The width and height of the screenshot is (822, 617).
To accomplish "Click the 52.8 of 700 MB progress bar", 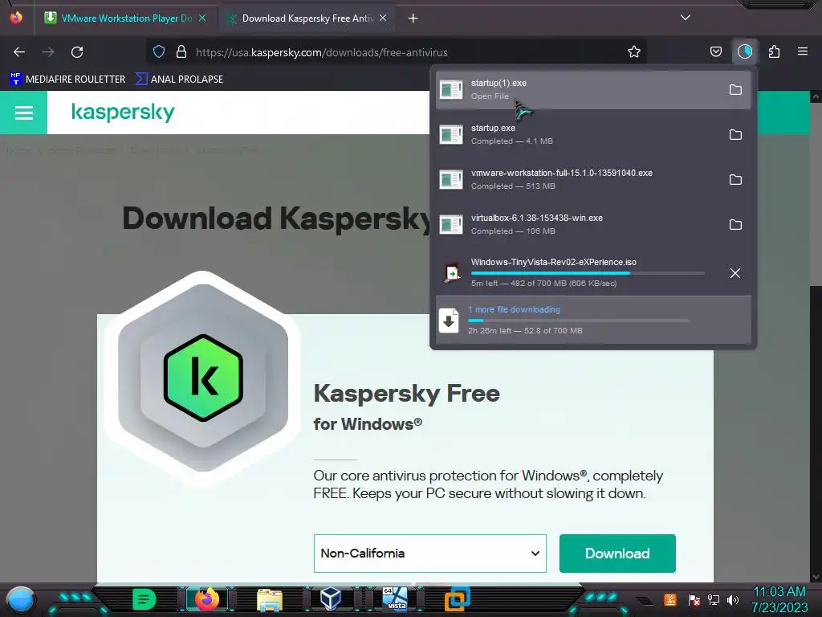I will coord(579,320).
